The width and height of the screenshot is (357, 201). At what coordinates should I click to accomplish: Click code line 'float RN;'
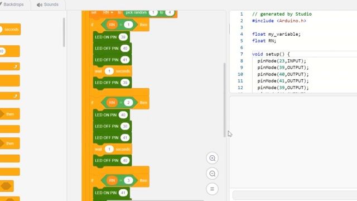pos(264,41)
